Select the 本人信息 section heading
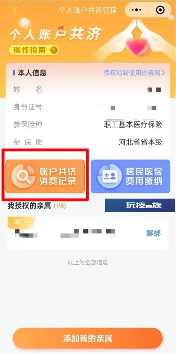The height and width of the screenshot is (354, 176). click(32, 73)
